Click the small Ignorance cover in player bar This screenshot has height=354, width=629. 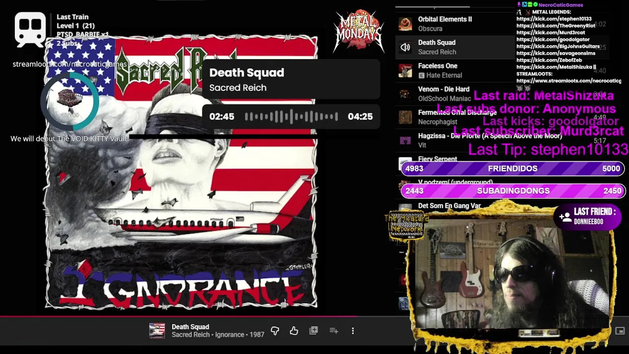[157, 331]
